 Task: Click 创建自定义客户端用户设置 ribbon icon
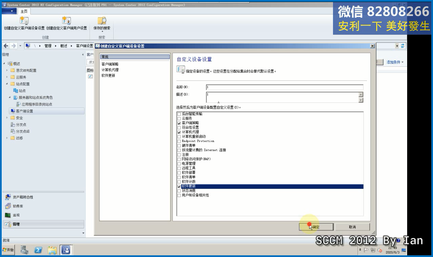[x=66, y=20]
